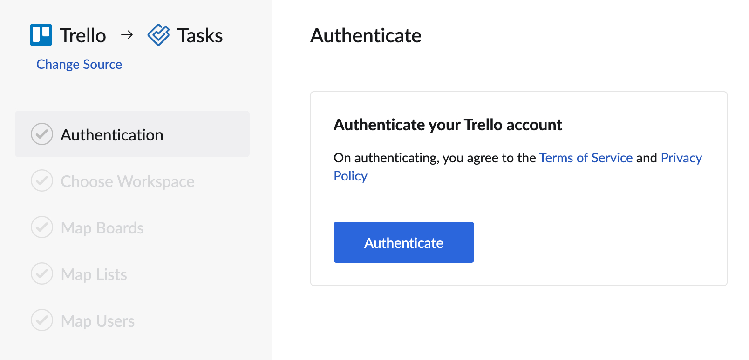The height and width of the screenshot is (360, 749).
Task: Click the arrow between Trello and Tasks
Action: click(x=126, y=34)
